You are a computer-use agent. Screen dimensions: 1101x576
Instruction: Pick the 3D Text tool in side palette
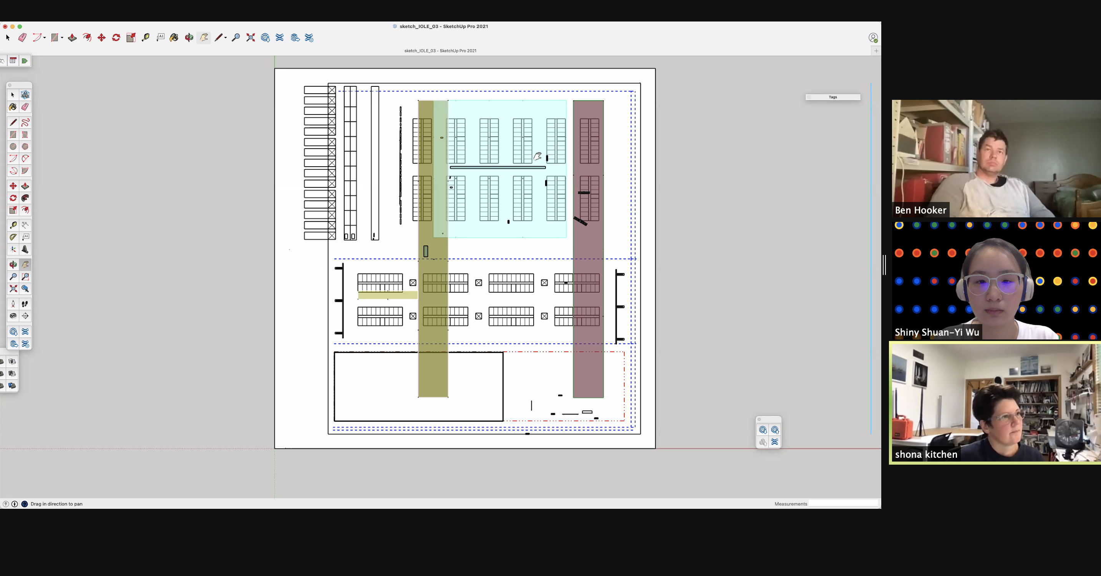[25, 249]
